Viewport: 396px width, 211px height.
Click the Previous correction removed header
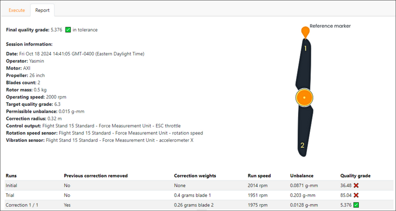tap(96, 175)
